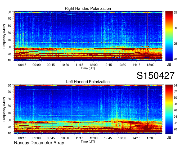Click the 30 tick on the upper color bar
Image resolution: width=180 pixels, height=146 pixels.
pyautogui.click(x=175, y=28)
